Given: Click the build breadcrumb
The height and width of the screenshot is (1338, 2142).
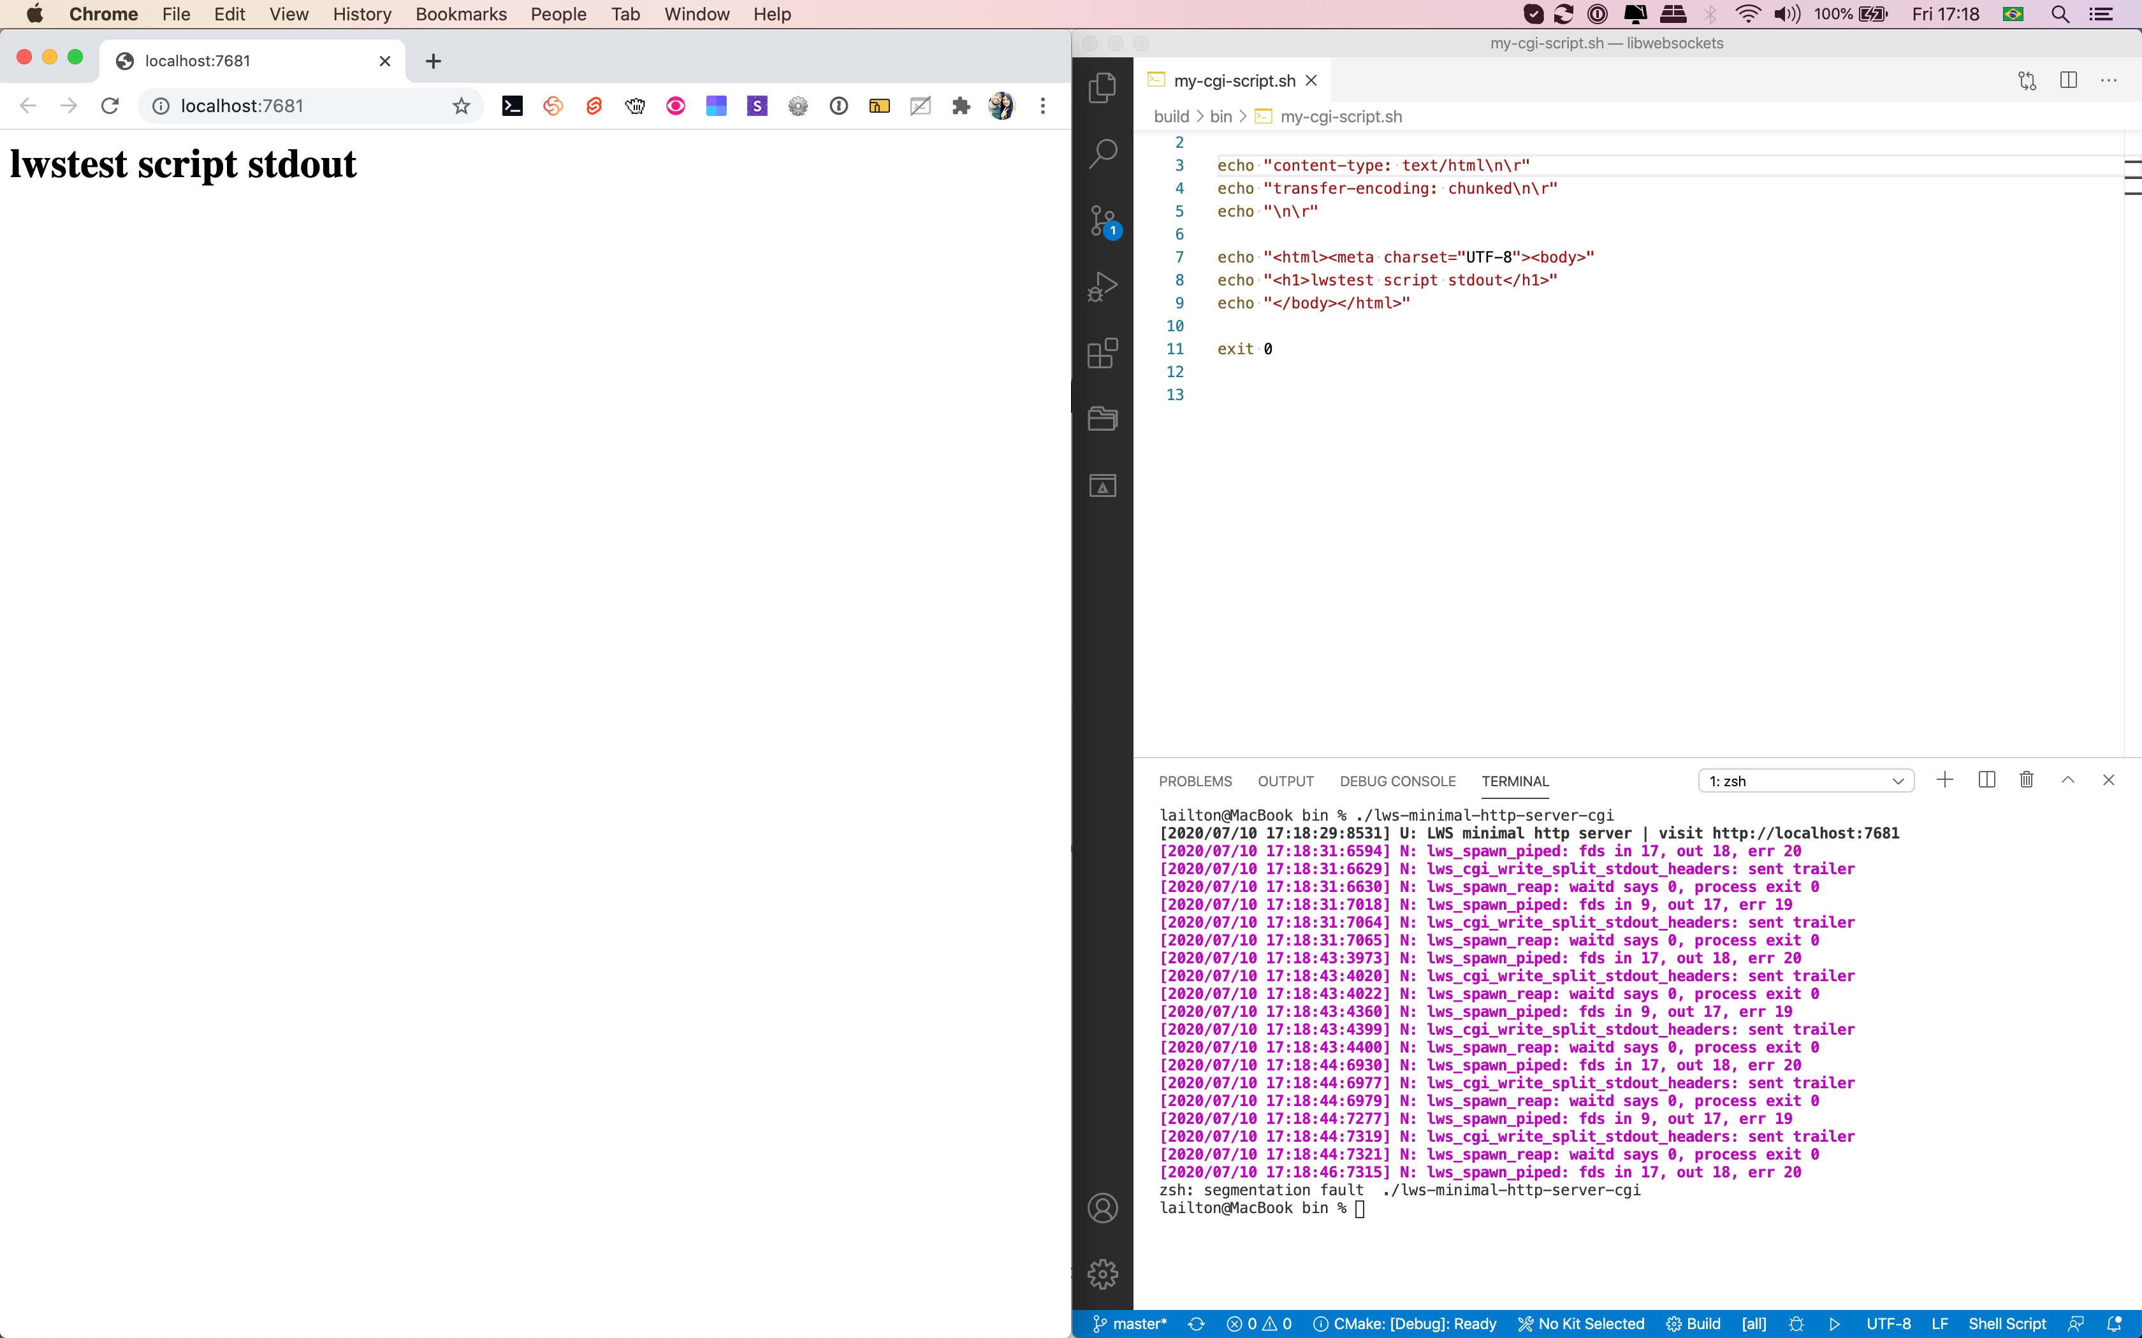Looking at the screenshot, I should pyautogui.click(x=1171, y=117).
